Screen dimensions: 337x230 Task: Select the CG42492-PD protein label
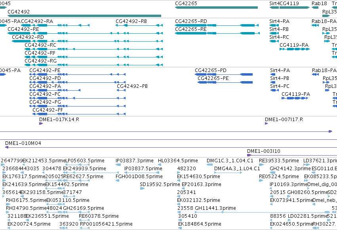point(45,78)
